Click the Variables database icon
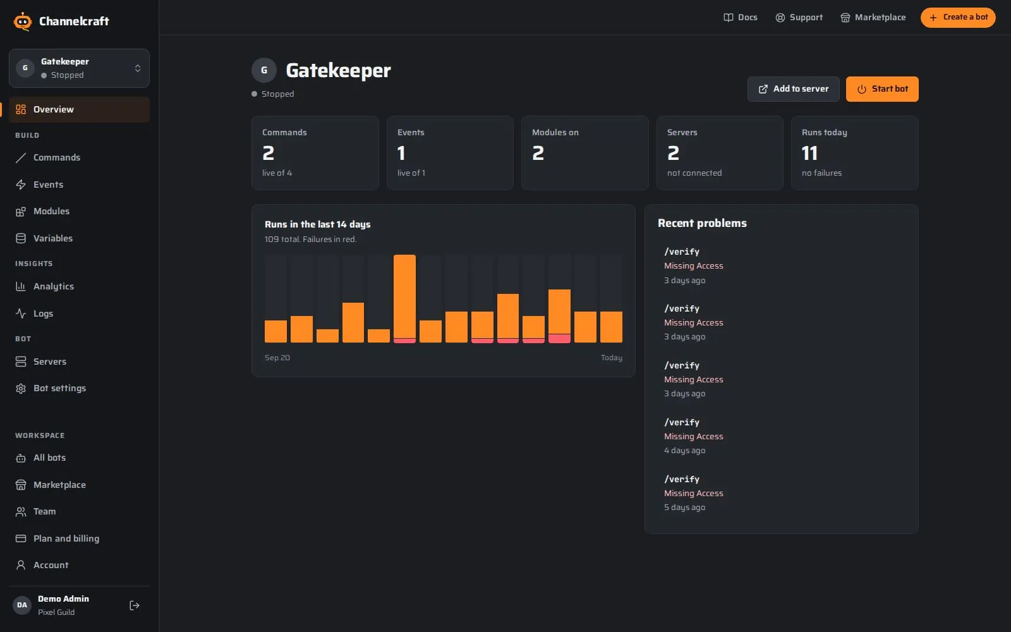Viewport: 1011px width, 632px height. (21, 238)
